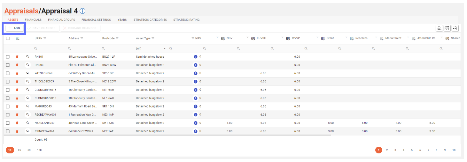The image size is (467, 162).
Task: Click the code window export icon
Action: click(x=447, y=28)
